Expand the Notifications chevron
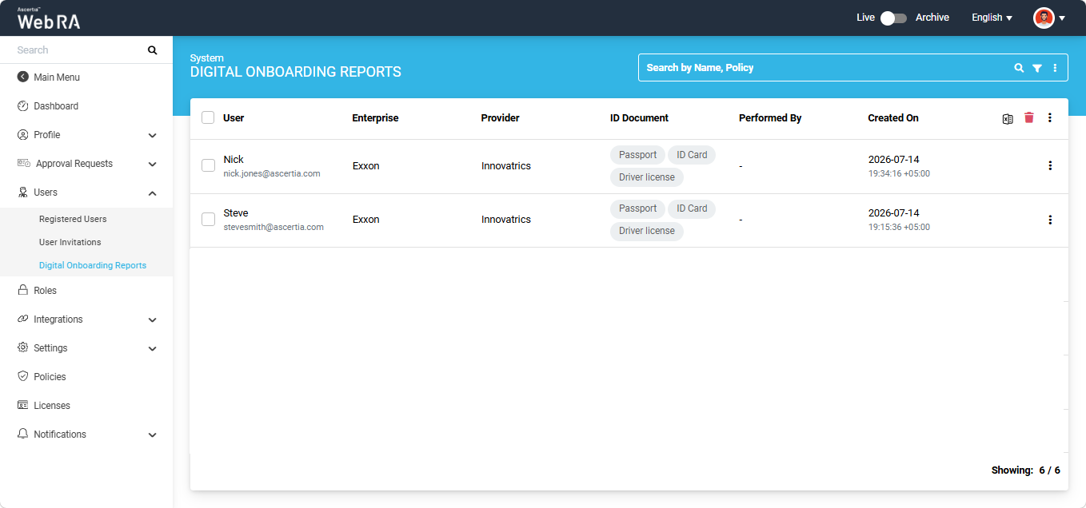 153,435
